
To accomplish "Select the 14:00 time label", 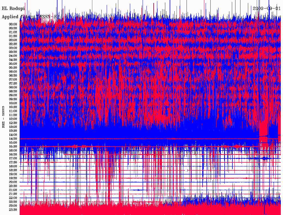I will [13, 135].
